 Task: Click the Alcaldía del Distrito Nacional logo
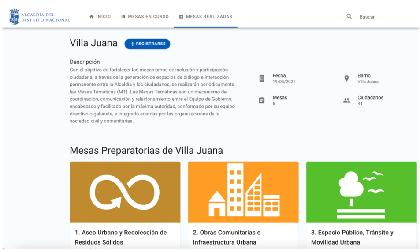(x=40, y=17)
